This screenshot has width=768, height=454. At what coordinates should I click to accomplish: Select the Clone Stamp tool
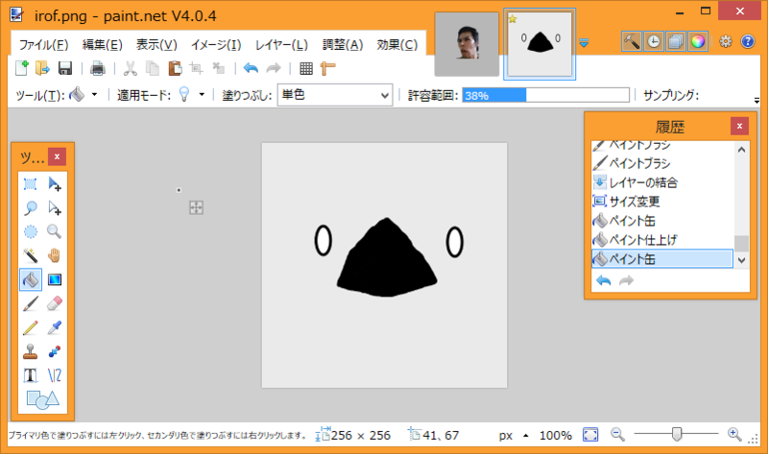(x=31, y=351)
